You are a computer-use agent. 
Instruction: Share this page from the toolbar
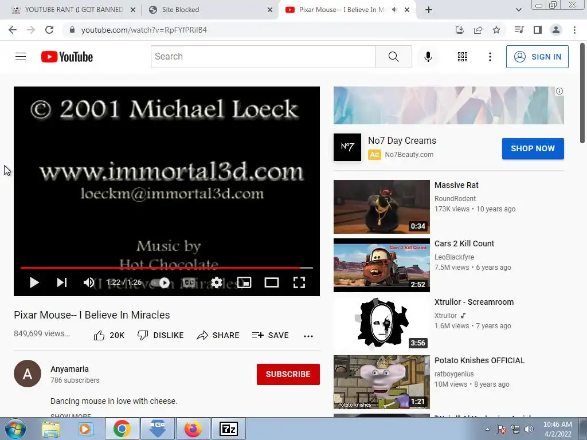[478, 30]
